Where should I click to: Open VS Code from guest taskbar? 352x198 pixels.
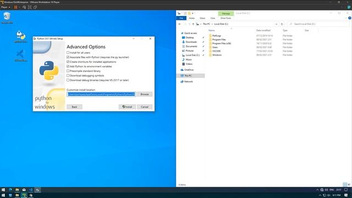pos(31,190)
